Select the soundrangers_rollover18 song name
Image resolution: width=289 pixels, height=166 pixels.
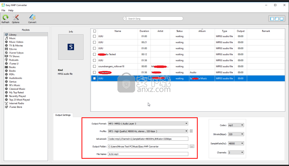pyautogui.click(x=111, y=66)
